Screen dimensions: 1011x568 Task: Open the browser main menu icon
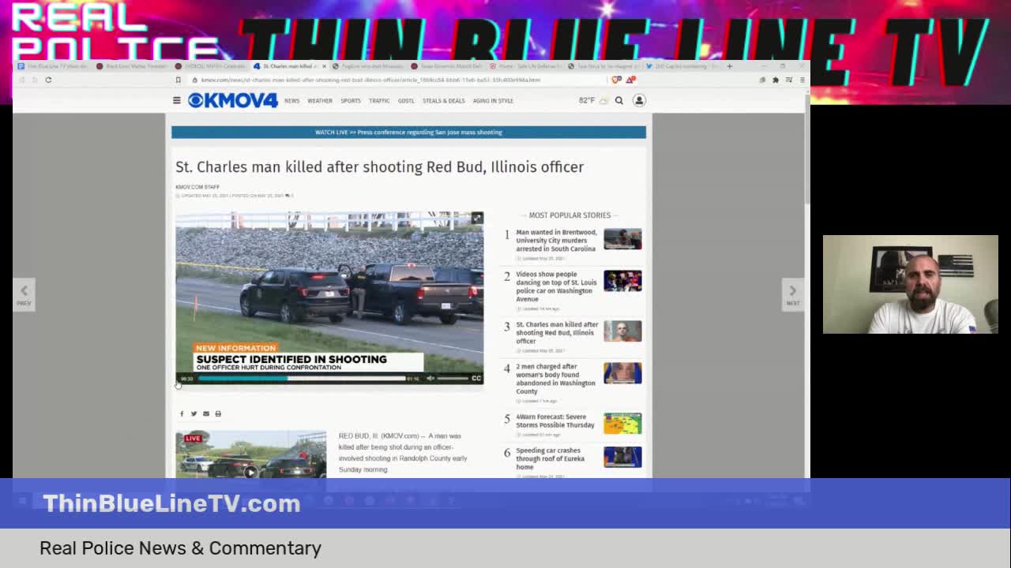[x=802, y=80]
